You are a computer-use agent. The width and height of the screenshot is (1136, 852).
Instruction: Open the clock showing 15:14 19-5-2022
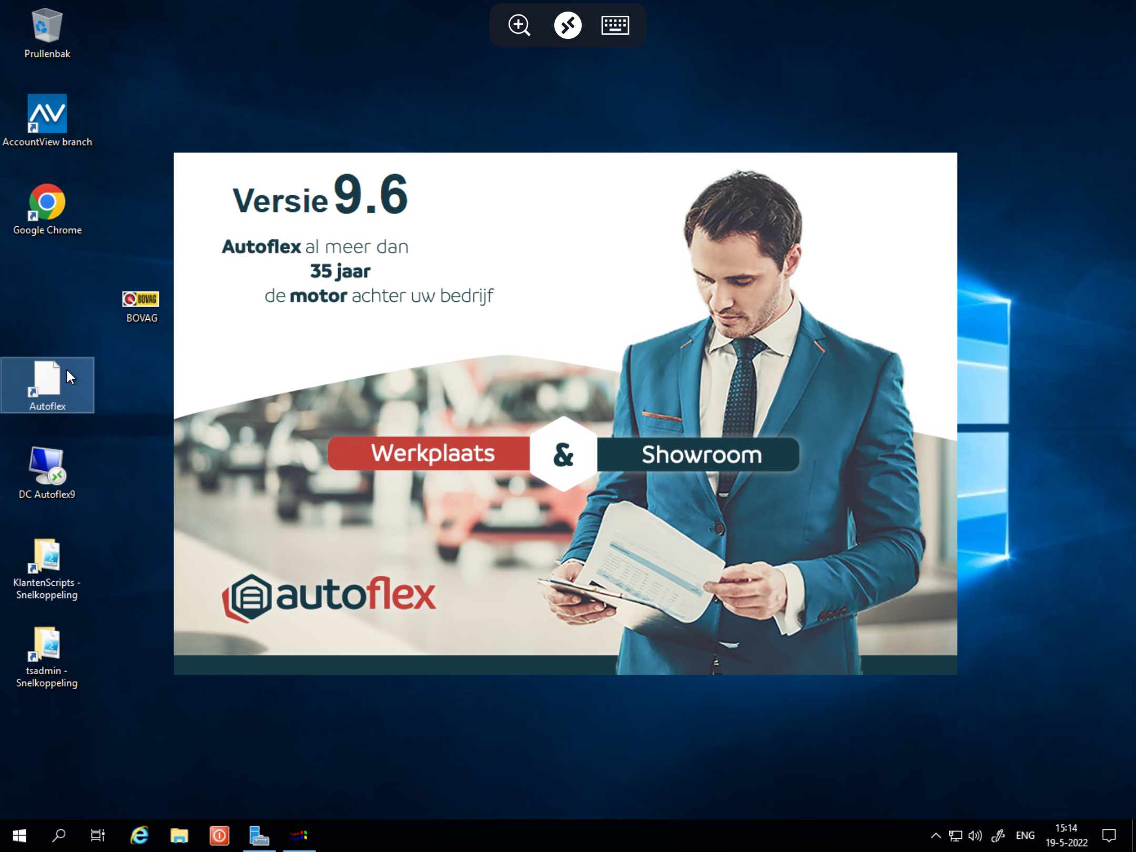1066,835
